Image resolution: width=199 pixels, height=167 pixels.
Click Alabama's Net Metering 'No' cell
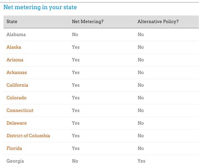[75, 34]
